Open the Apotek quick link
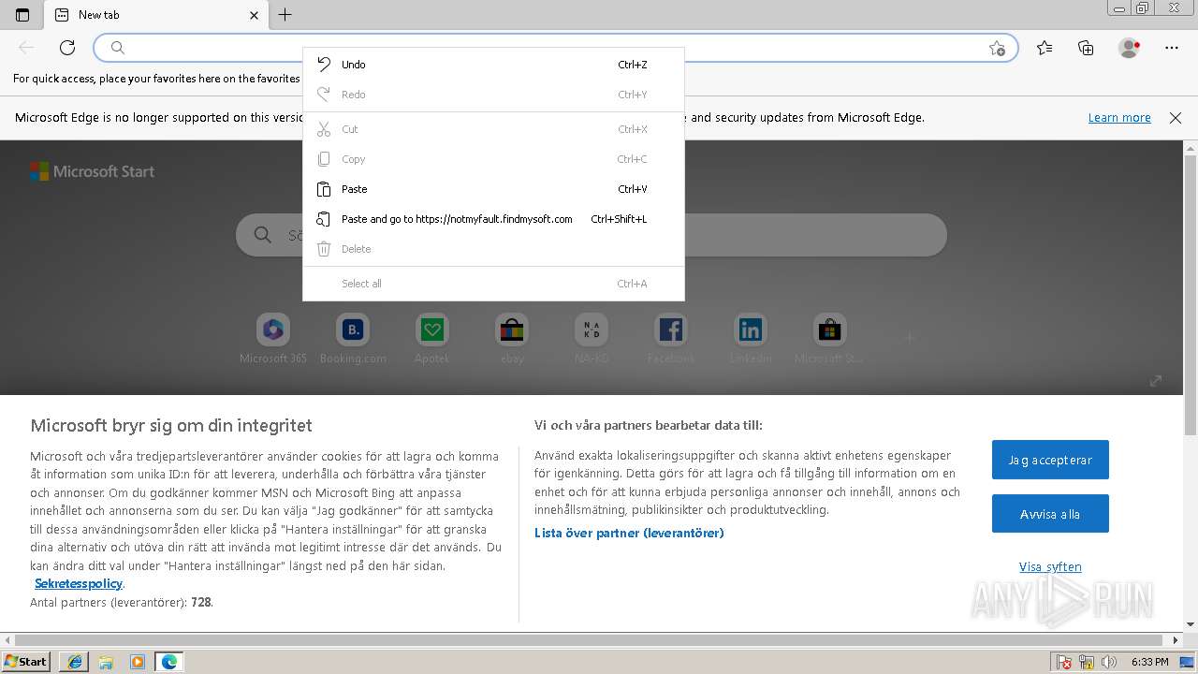The width and height of the screenshot is (1198, 674). [432, 339]
